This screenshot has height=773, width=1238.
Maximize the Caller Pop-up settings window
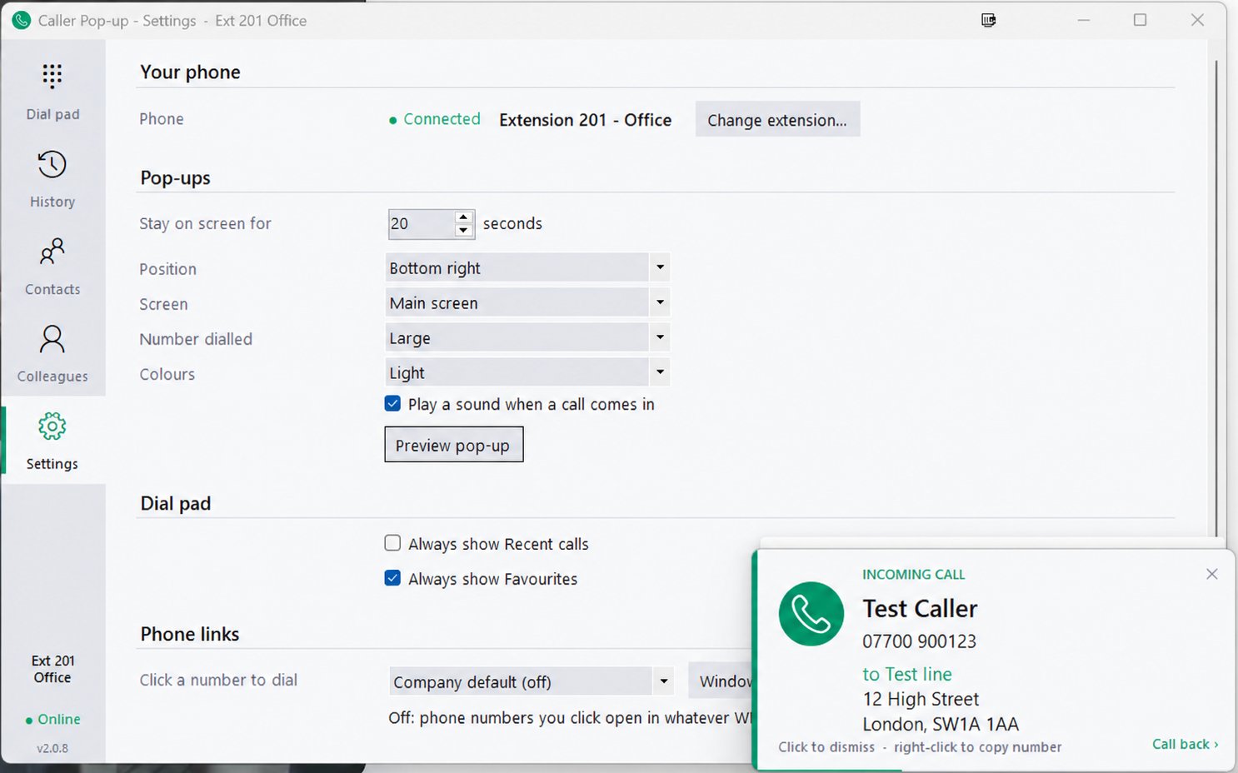1141,20
